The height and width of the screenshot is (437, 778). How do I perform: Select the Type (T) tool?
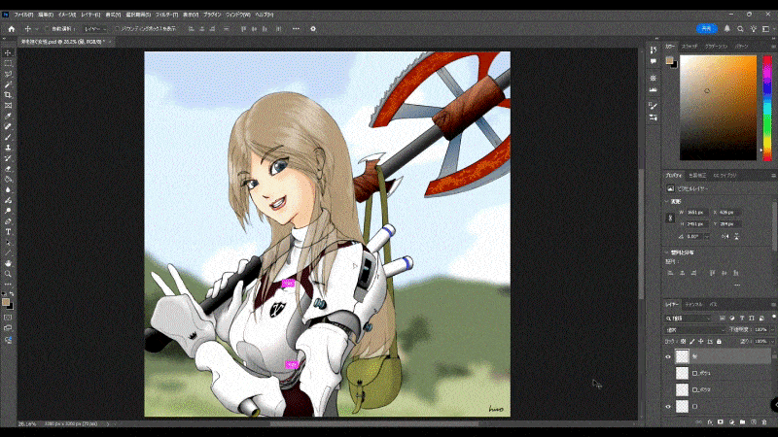pyautogui.click(x=8, y=232)
